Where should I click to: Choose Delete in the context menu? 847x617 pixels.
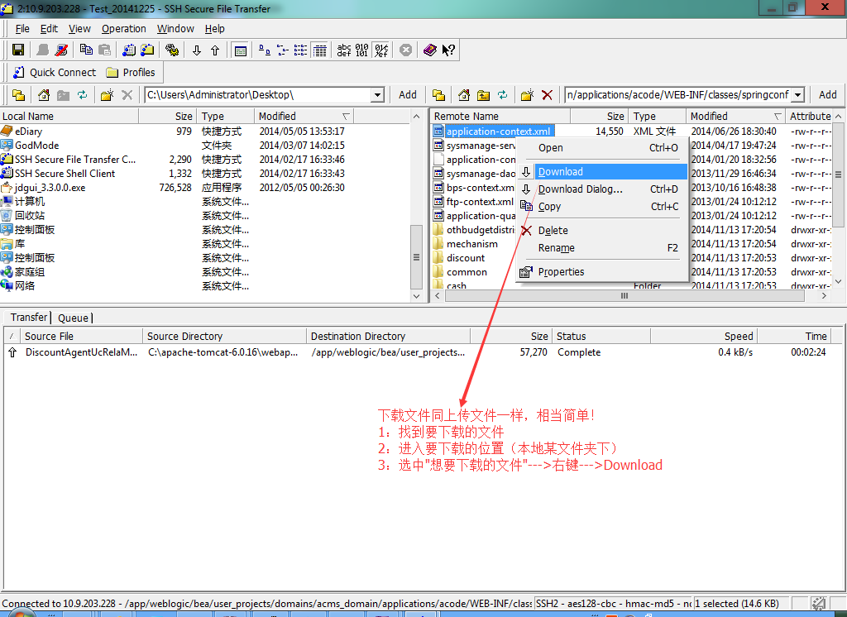click(x=602, y=231)
